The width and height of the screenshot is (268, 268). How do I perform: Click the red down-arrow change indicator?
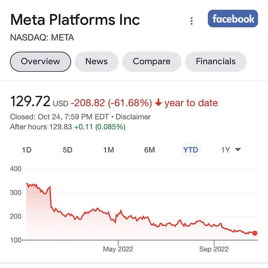coord(158,103)
